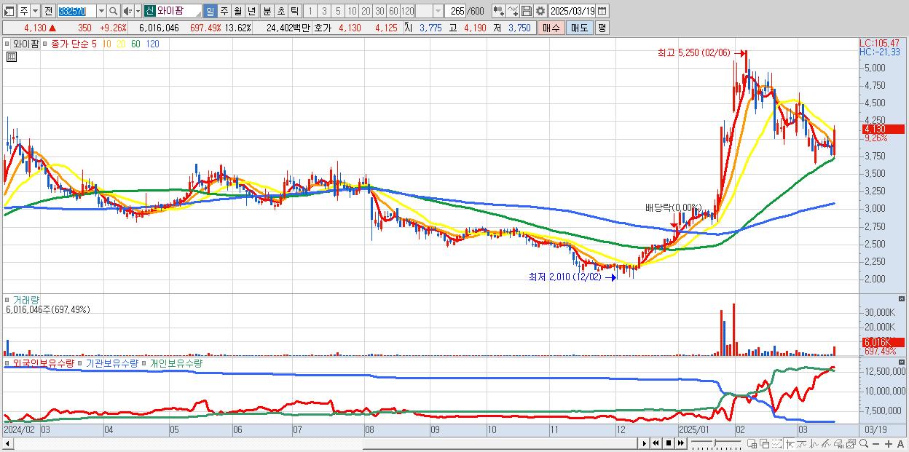Open chart settings gear icon
Screen dimensions: 909x452
click(540, 11)
